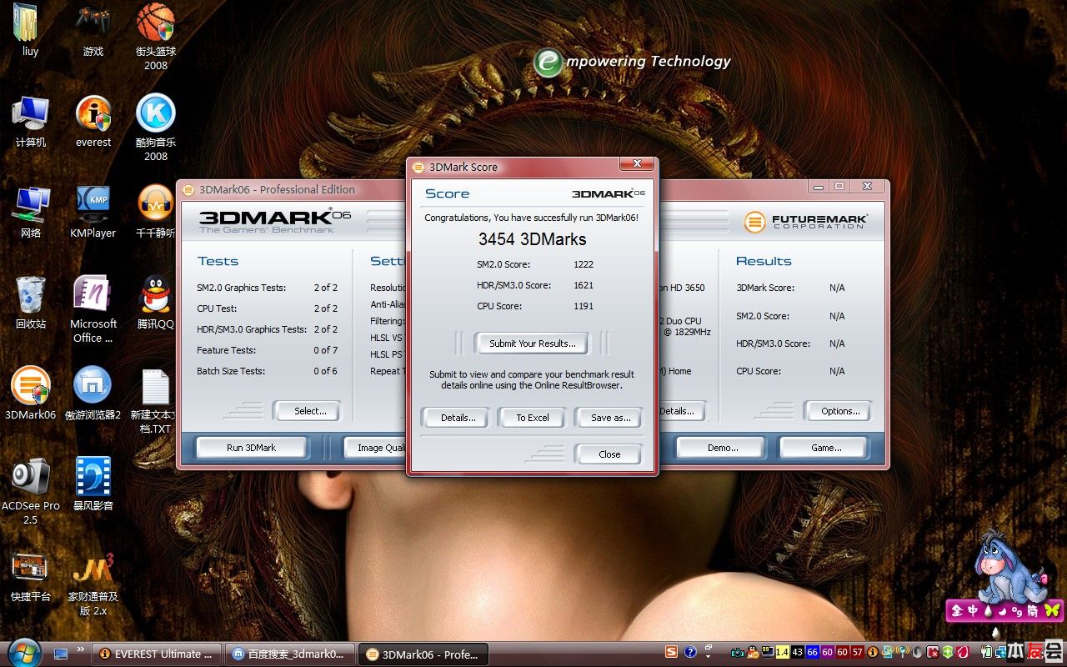Click CPU Test 2 of 2 row
The height and width of the screenshot is (667, 1067).
(267, 308)
